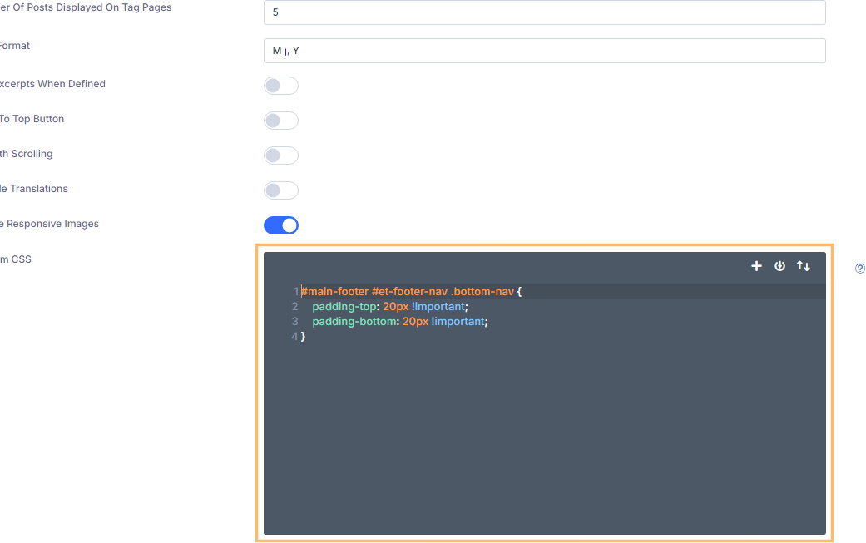
Task: Turn on the Scrolling toggle
Action: click(281, 155)
